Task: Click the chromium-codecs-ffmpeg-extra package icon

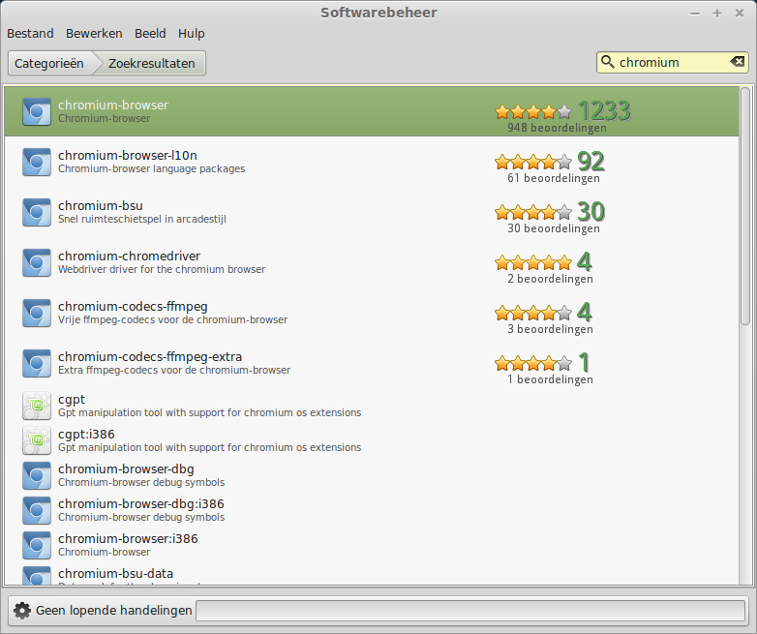Action: [37, 363]
